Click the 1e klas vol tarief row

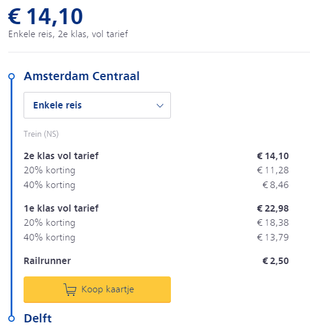click(x=156, y=208)
